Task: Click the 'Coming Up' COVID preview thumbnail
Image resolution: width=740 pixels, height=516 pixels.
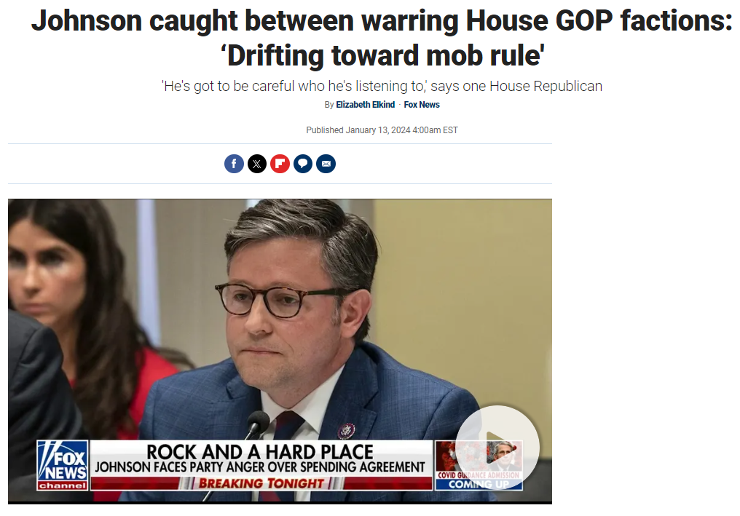Action: click(x=479, y=465)
